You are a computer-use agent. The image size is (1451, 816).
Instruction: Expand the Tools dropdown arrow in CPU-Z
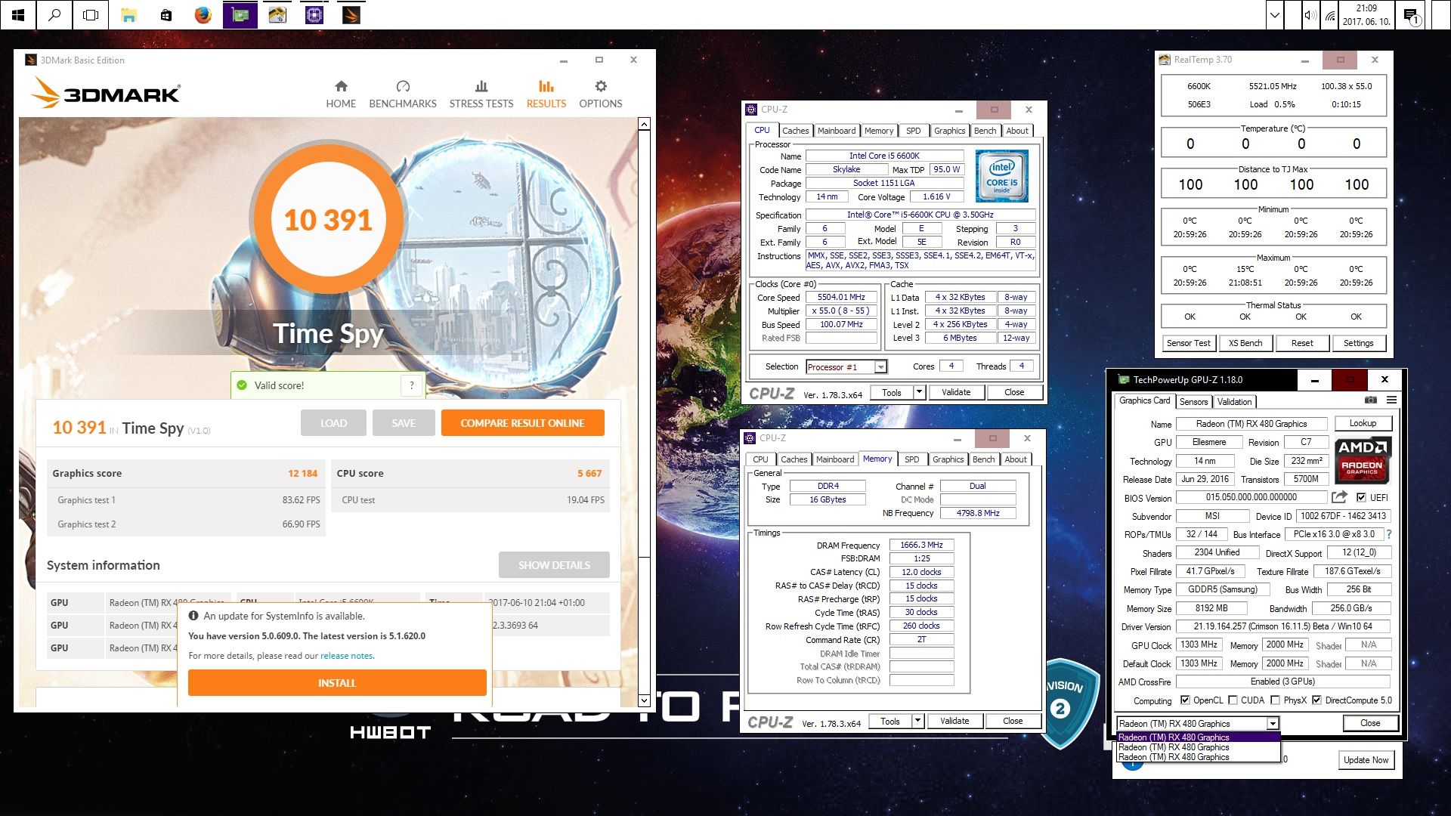[x=919, y=392]
